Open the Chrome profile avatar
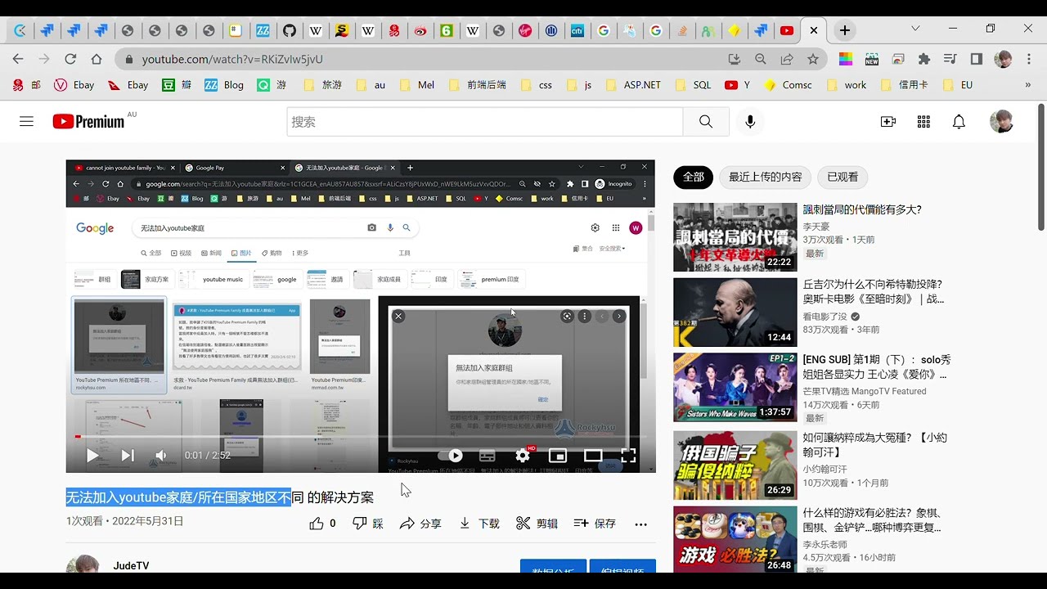This screenshot has height=589, width=1047. coord(1003,59)
